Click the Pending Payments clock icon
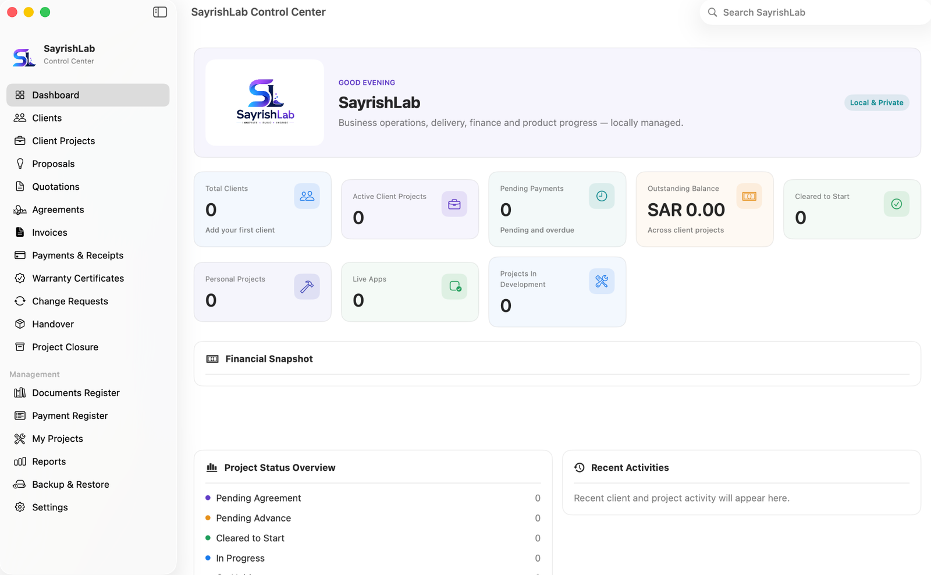This screenshot has height=575, width=931. point(602,196)
